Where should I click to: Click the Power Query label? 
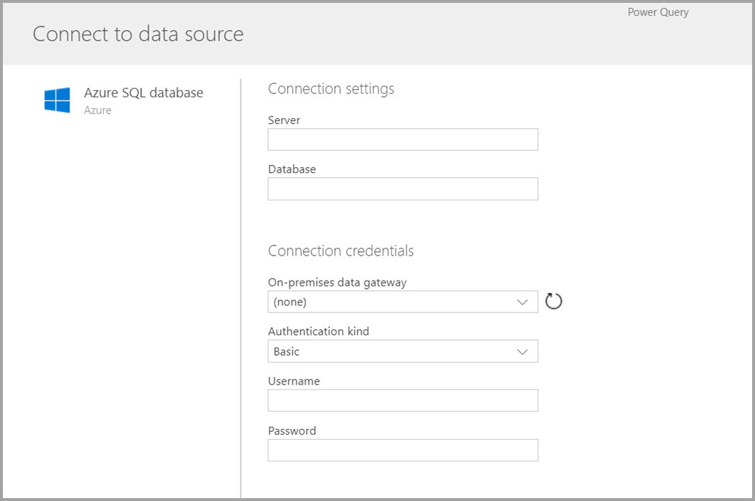[658, 12]
